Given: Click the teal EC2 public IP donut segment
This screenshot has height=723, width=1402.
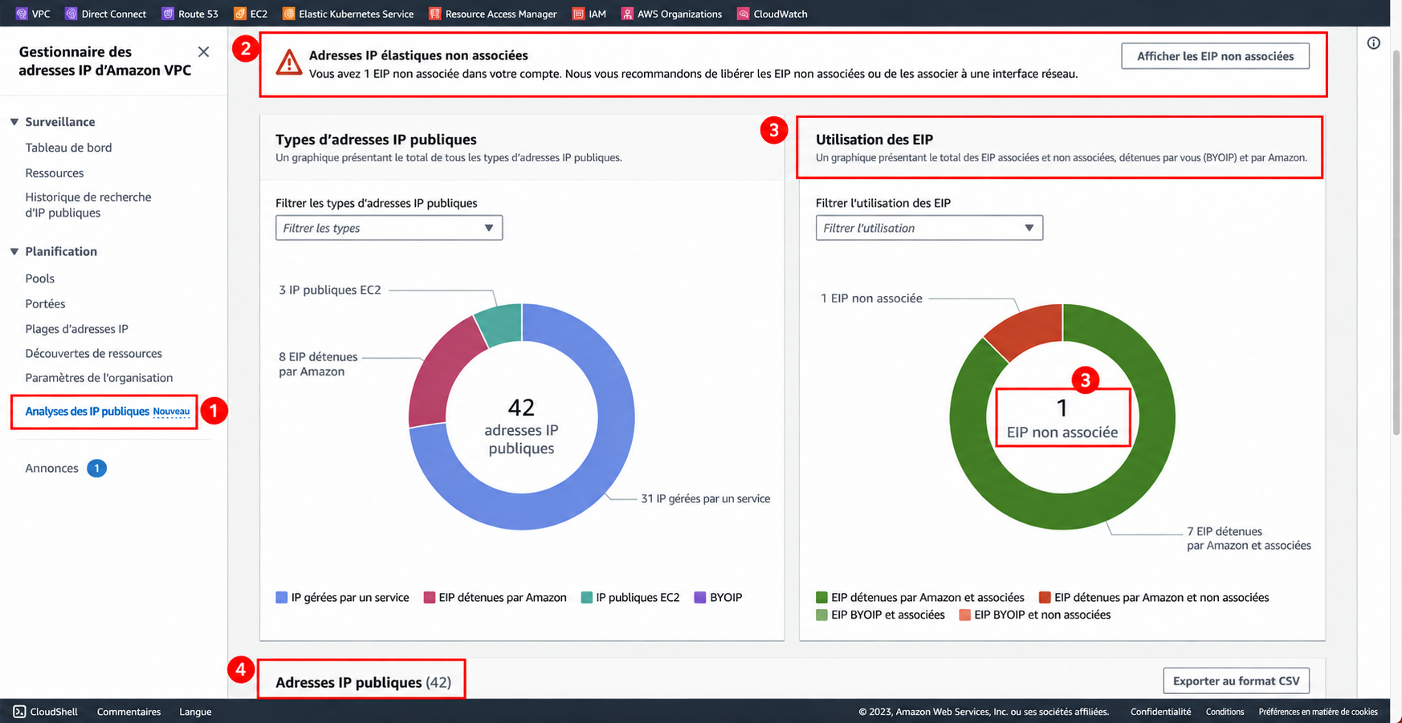Looking at the screenshot, I should click(501, 323).
